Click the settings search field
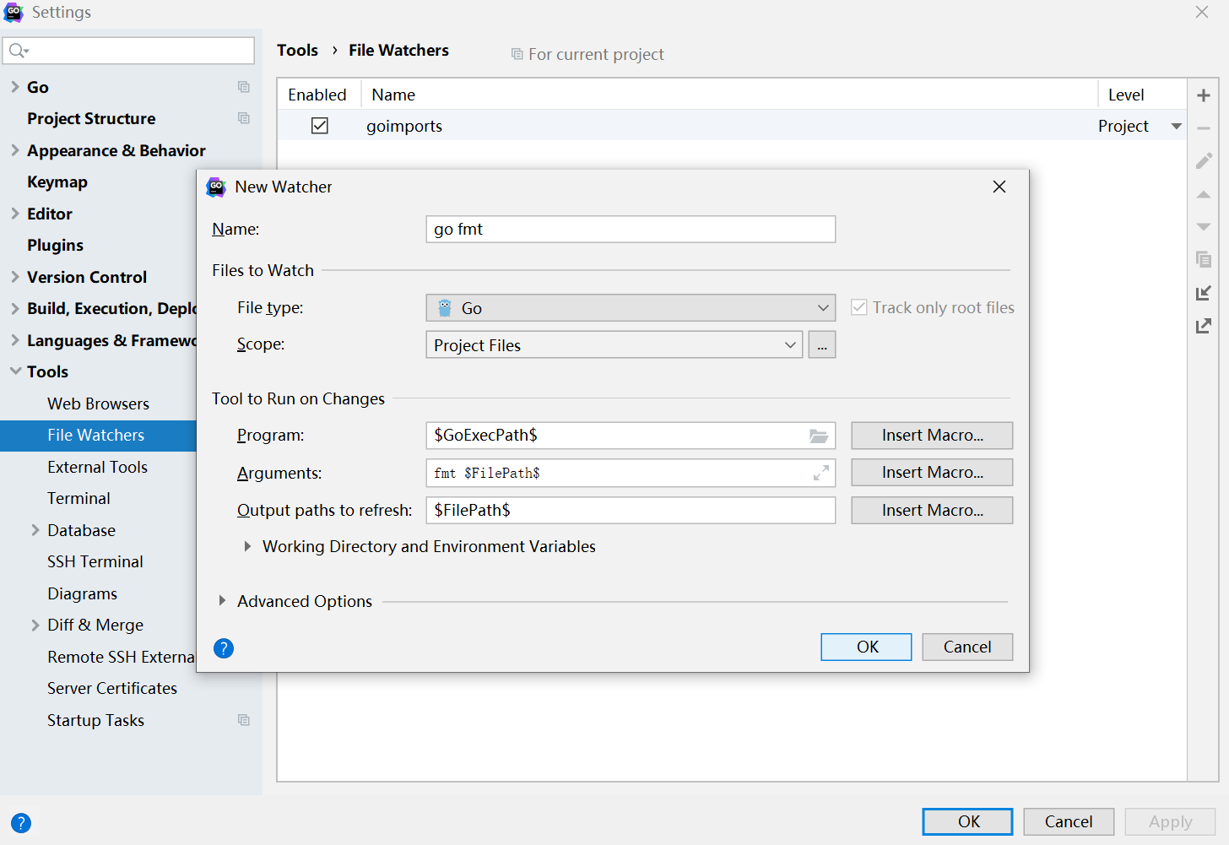This screenshot has height=845, width=1229. (x=129, y=51)
